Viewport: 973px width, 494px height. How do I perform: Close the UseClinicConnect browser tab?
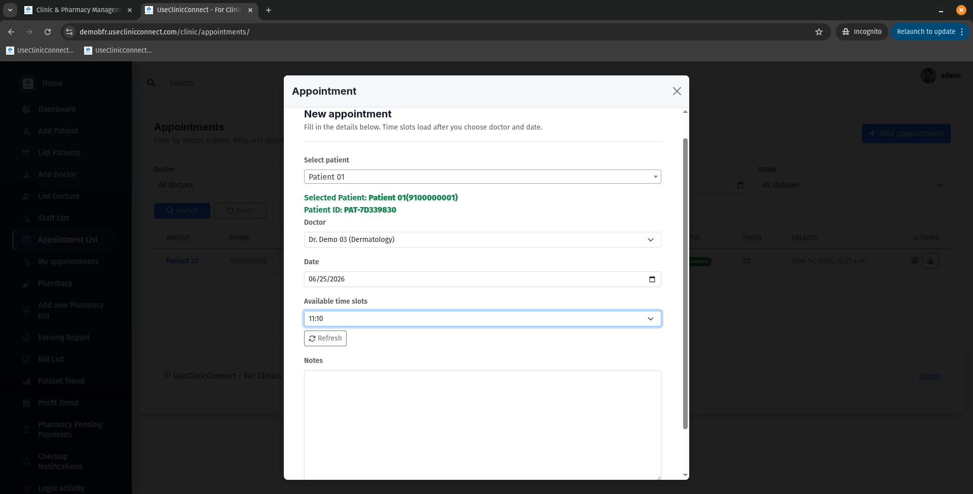point(250,10)
